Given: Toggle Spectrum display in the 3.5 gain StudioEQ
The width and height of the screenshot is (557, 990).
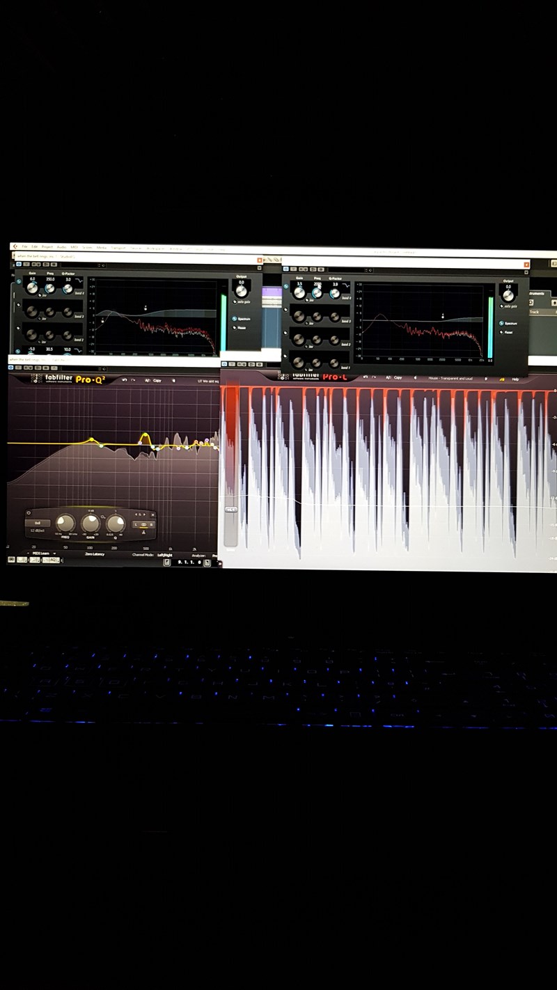Looking at the screenshot, I should coord(502,324).
